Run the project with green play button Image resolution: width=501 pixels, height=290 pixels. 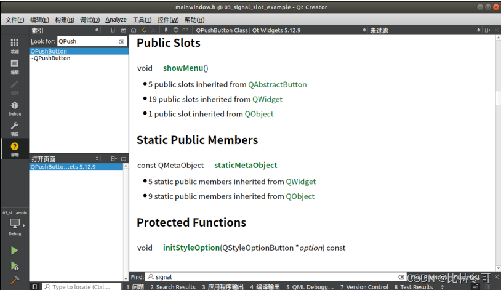(x=14, y=251)
